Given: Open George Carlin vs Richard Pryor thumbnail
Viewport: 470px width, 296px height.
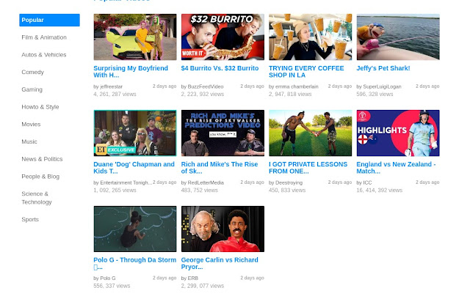Looking at the screenshot, I should 223,229.
